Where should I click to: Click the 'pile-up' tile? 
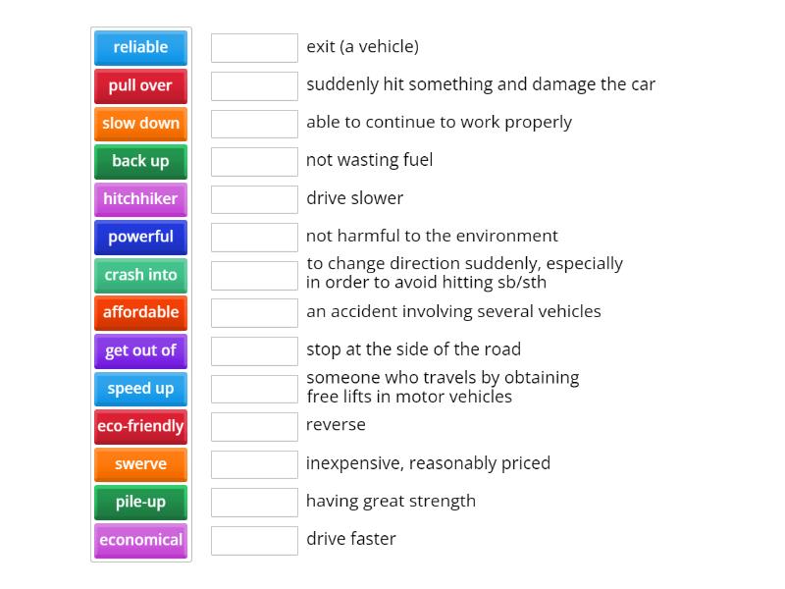point(140,502)
